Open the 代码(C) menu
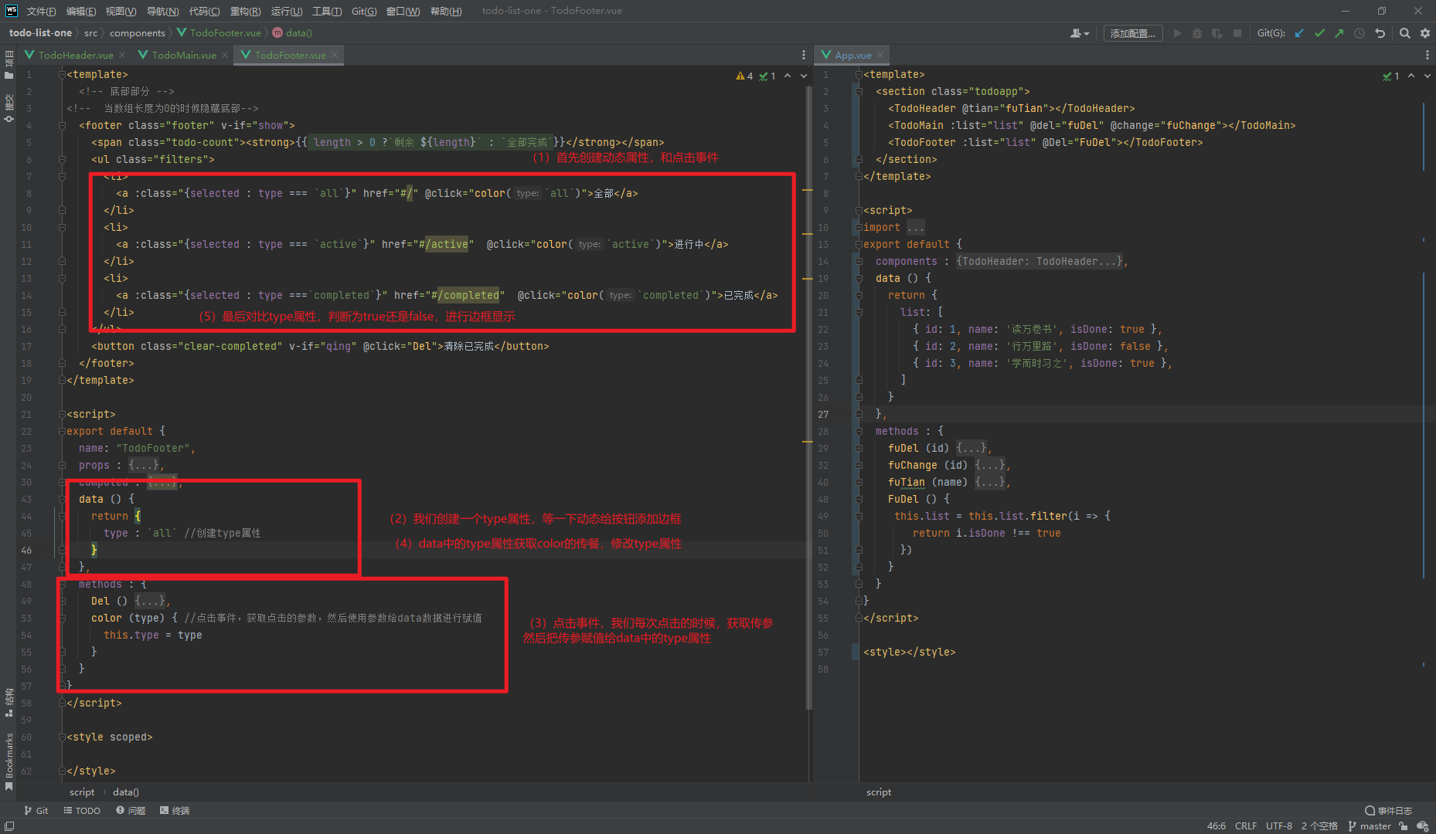The image size is (1436, 834). pyautogui.click(x=204, y=11)
